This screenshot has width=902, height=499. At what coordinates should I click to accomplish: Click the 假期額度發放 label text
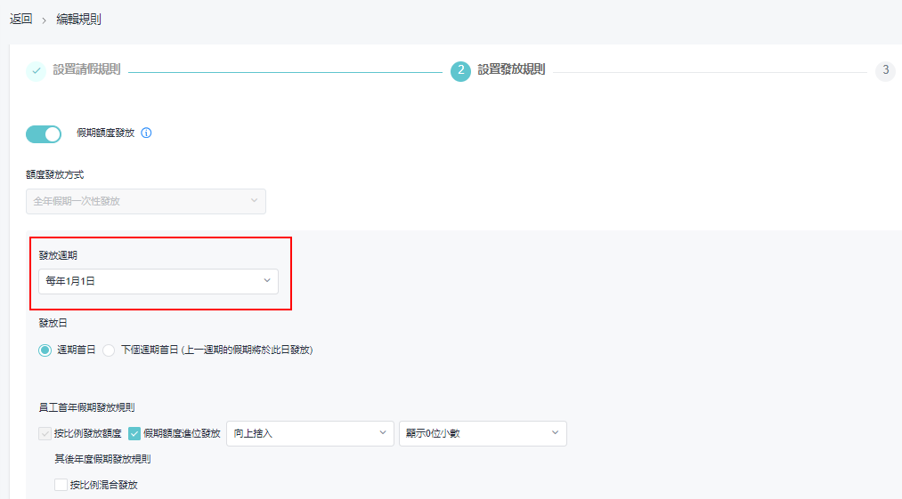[x=105, y=133]
